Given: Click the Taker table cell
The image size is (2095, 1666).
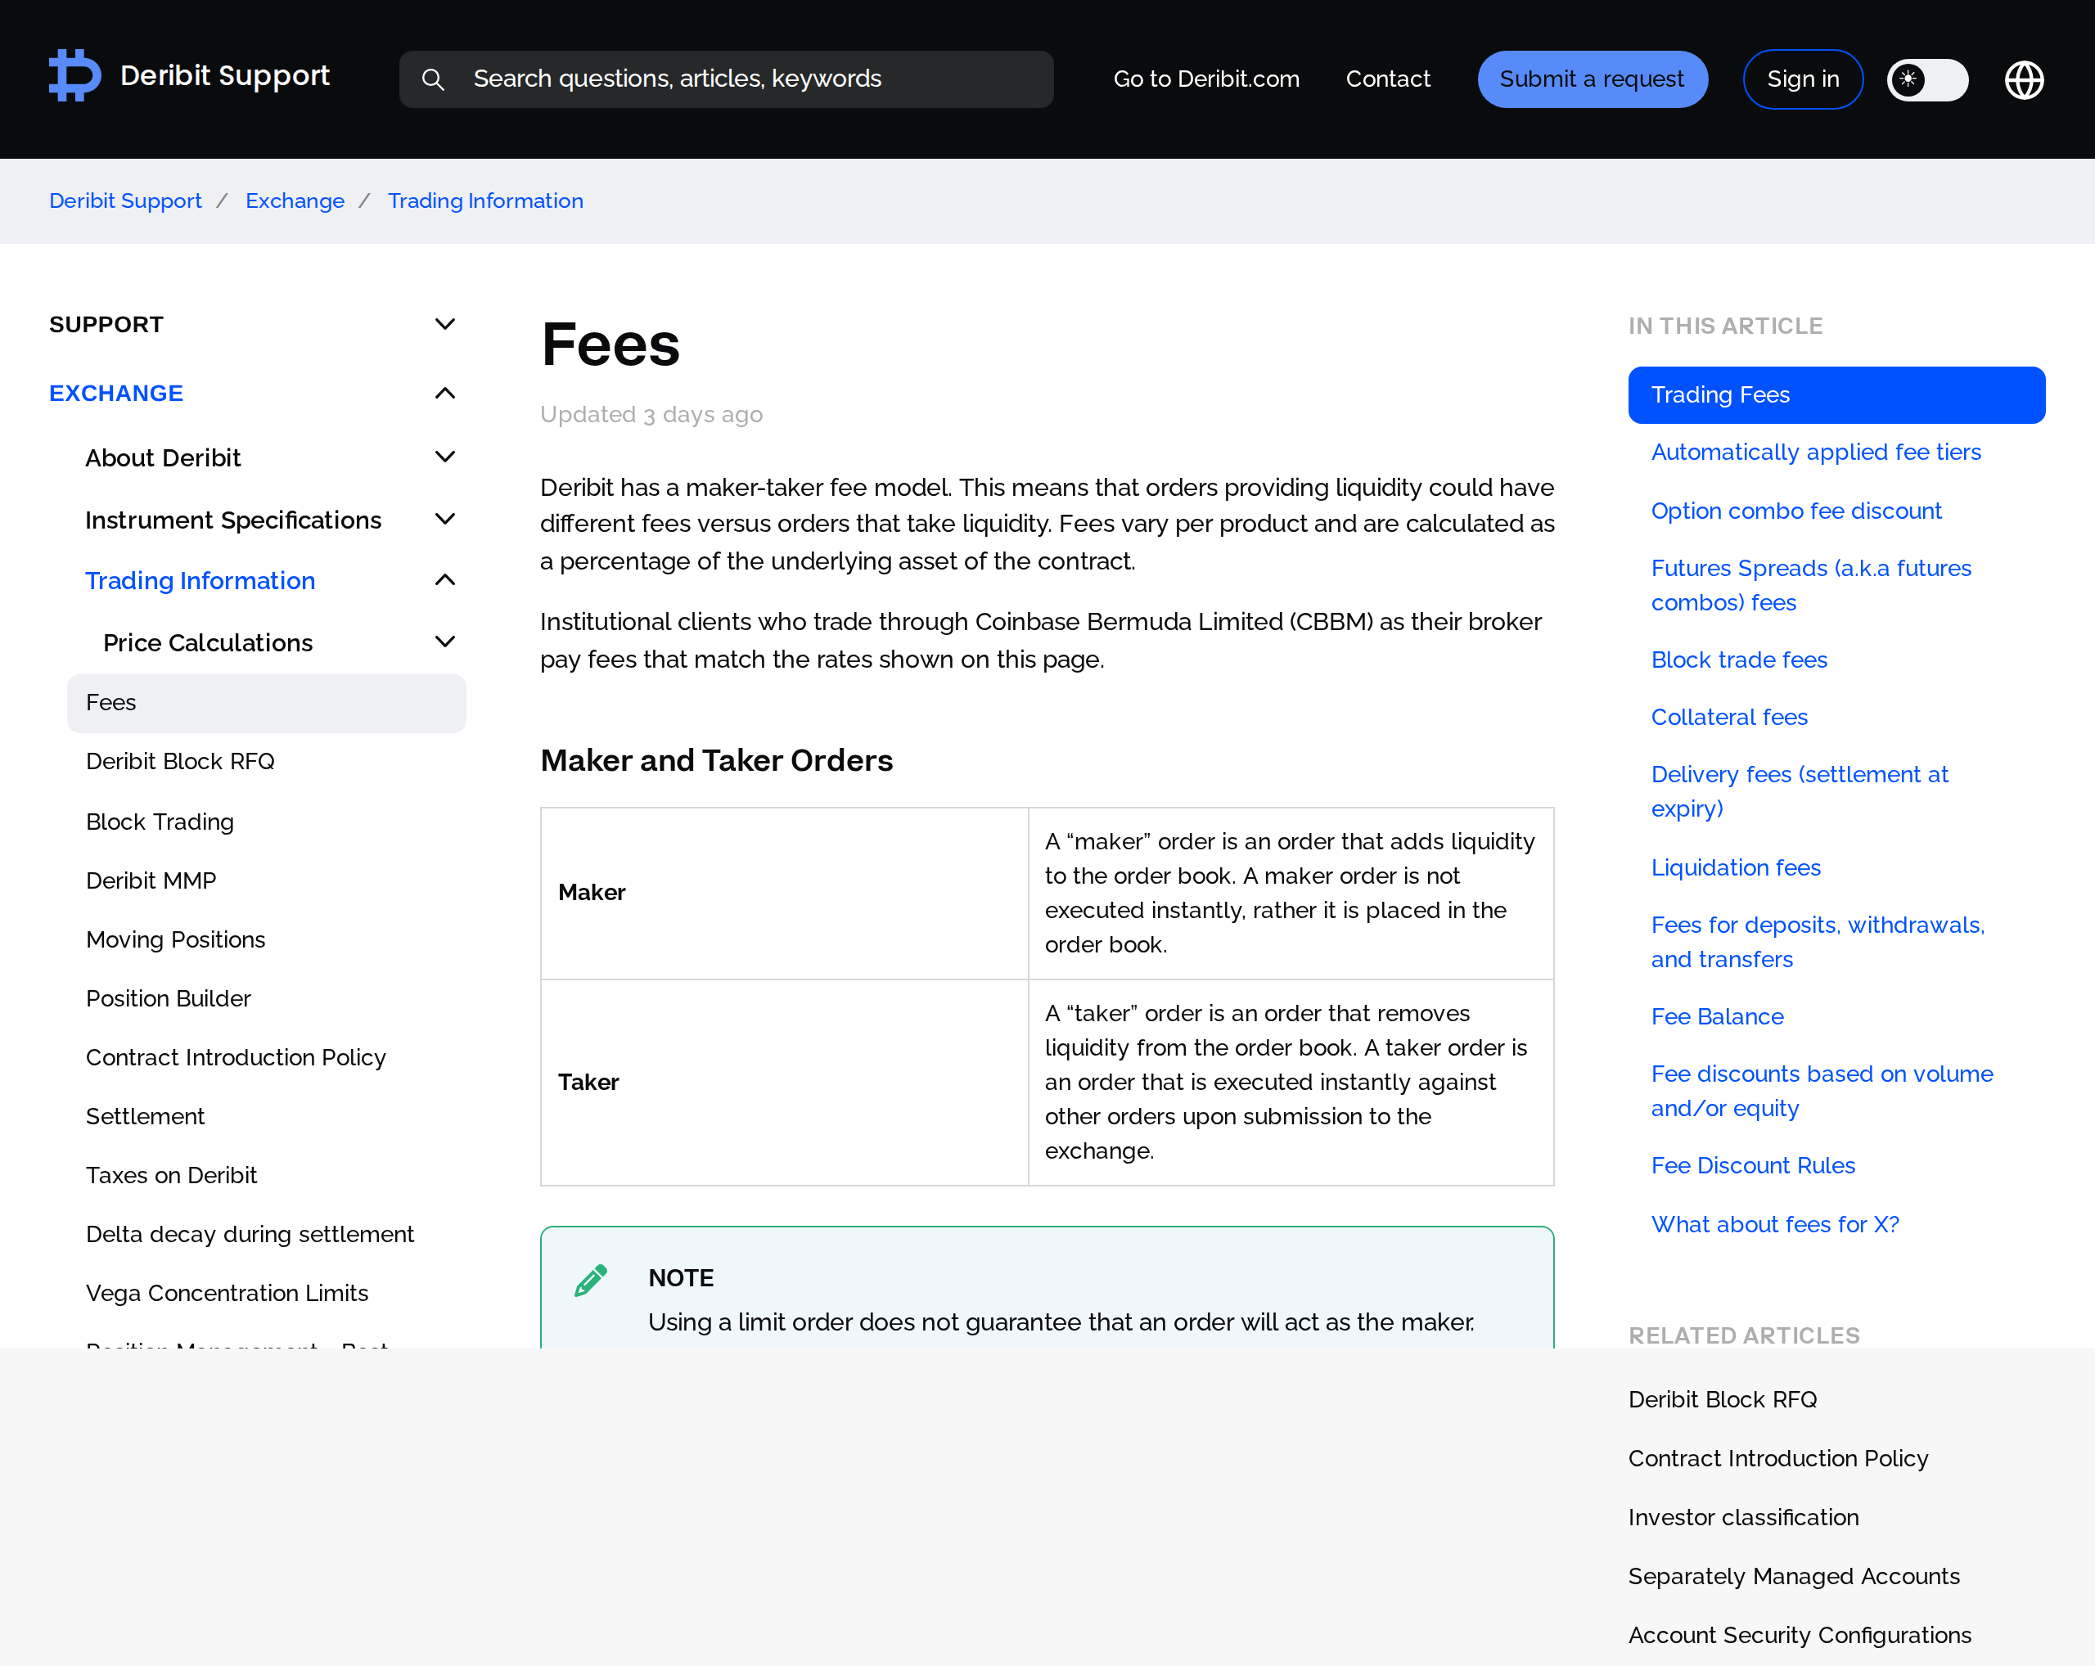Looking at the screenshot, I should (784, 1083).
